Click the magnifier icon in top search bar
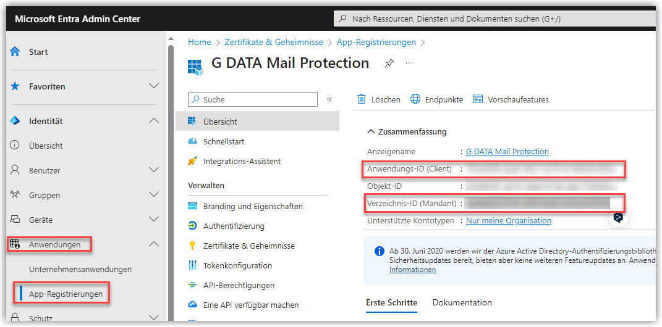This screenshot has height=327, width=662. point(343,19)
